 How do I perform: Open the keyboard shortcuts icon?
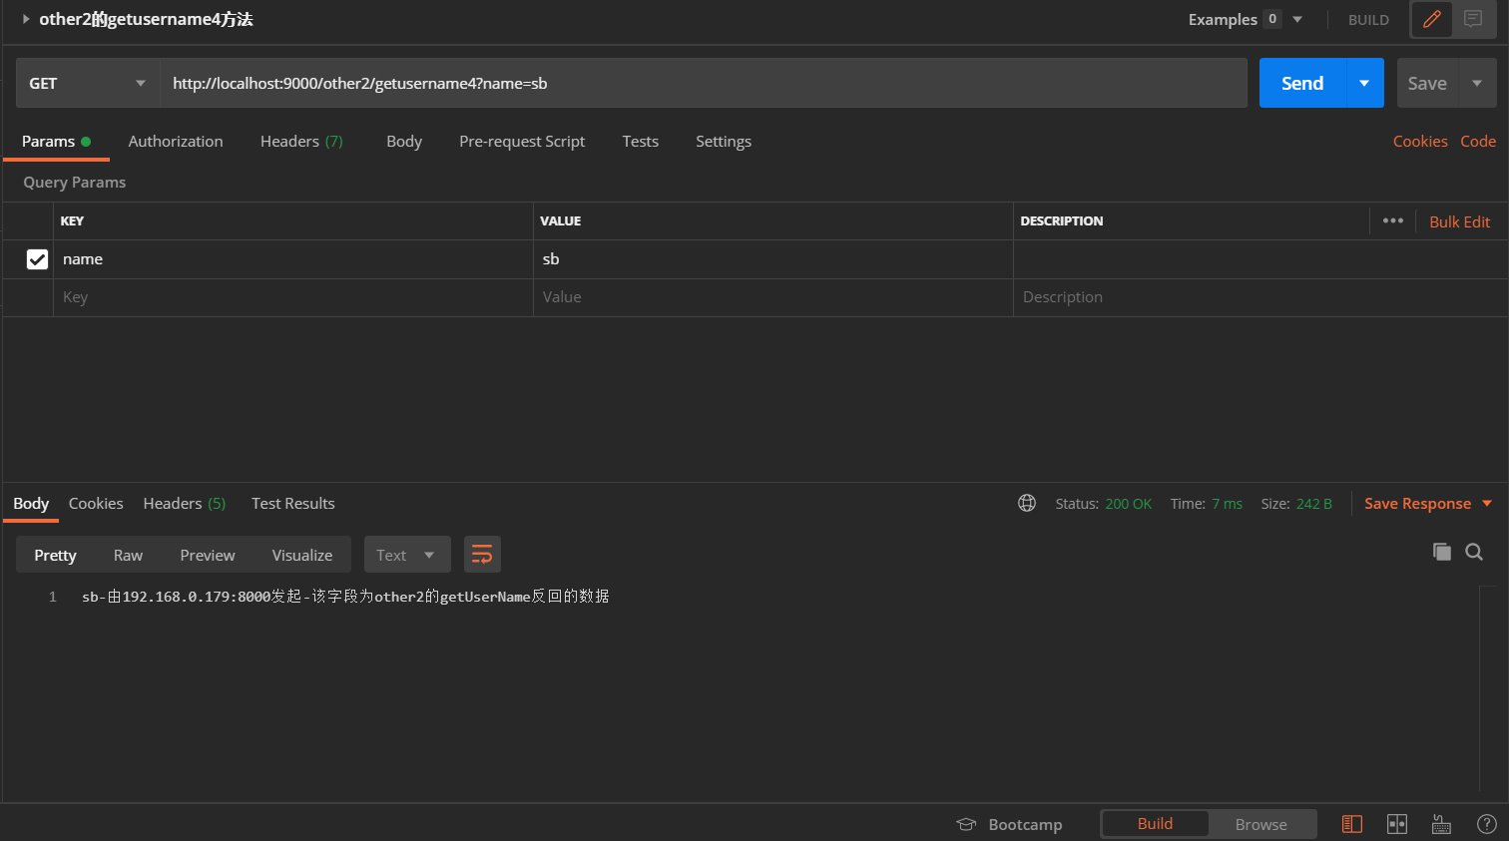(1441, 824)
